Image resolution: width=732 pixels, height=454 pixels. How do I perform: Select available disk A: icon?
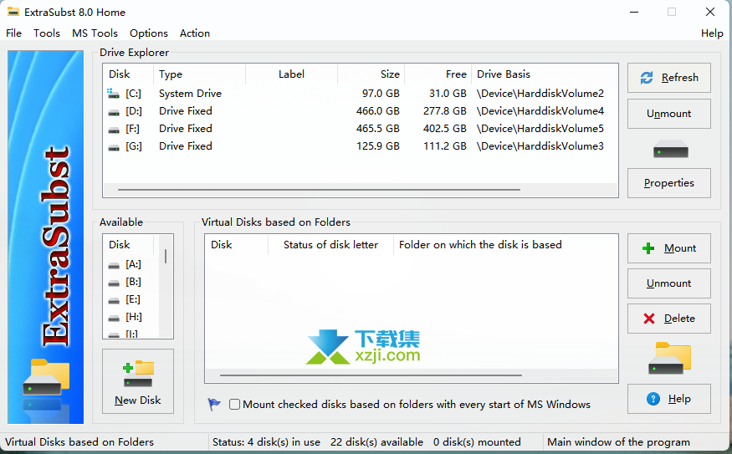(x=114, y=266)
